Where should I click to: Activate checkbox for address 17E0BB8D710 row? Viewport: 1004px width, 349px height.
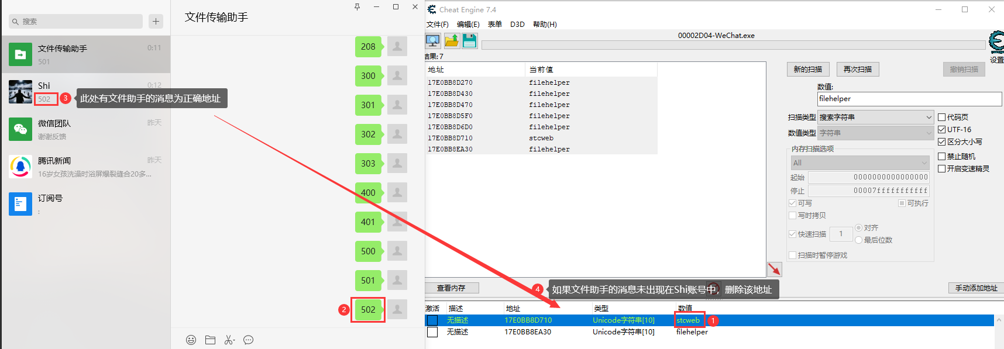click(x=432, y=320)
